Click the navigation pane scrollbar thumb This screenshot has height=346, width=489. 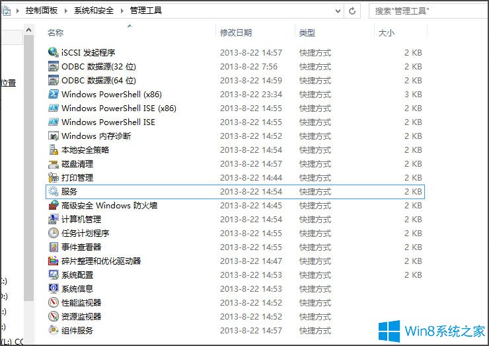[28, 168]
